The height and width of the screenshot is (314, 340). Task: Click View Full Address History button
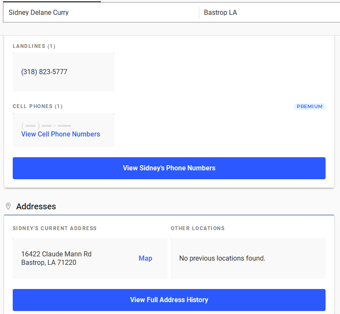[169, 300]
